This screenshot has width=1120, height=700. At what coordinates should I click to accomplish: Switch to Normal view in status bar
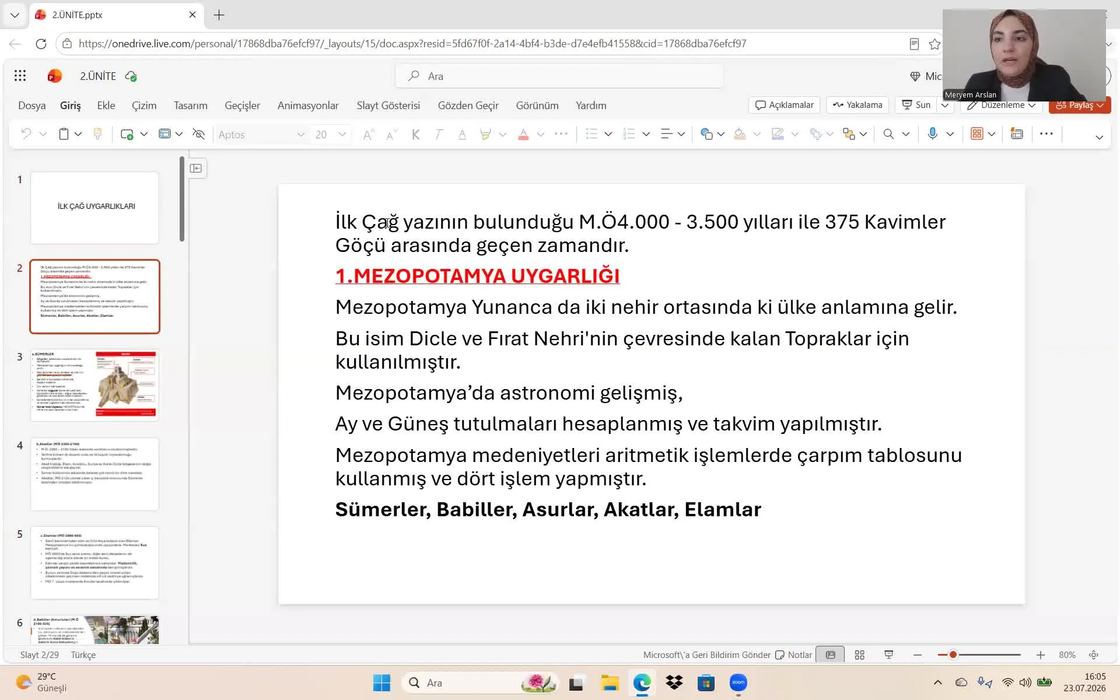coord(831,655)
